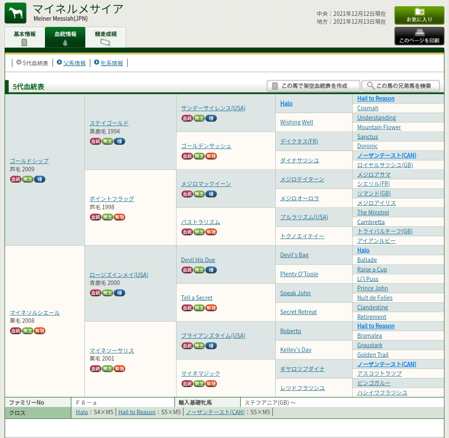The image size is (449, 438).
Task: Open the メジロマックイーン pedigree link
Action: [x=206, y=184]
